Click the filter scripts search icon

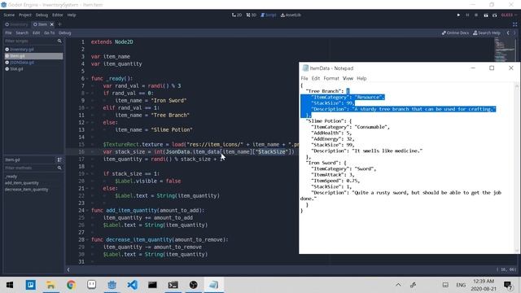tap(59, 41)
